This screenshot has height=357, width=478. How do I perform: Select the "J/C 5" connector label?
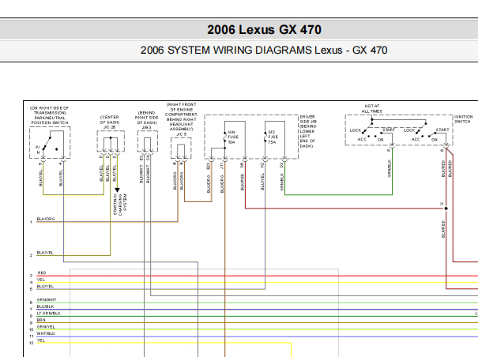tap(181, 134)
